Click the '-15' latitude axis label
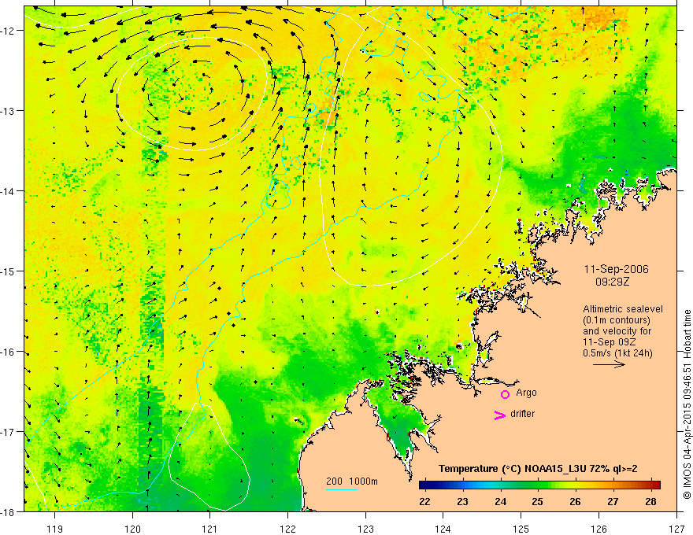Screen dimensions: 693x535 pos(9,271)
